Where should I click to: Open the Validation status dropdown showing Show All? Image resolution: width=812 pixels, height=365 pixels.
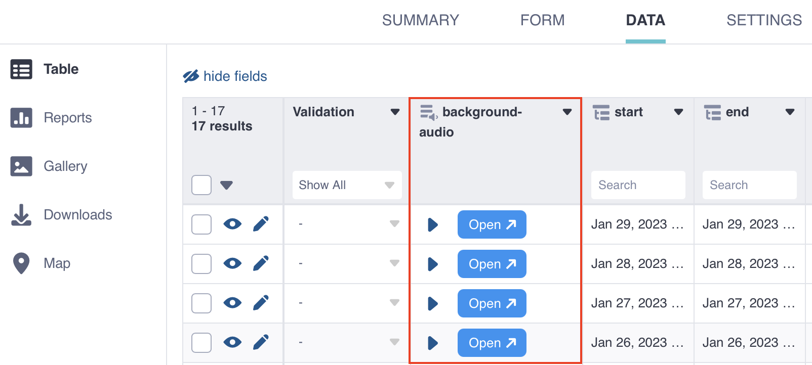point(346,185)
